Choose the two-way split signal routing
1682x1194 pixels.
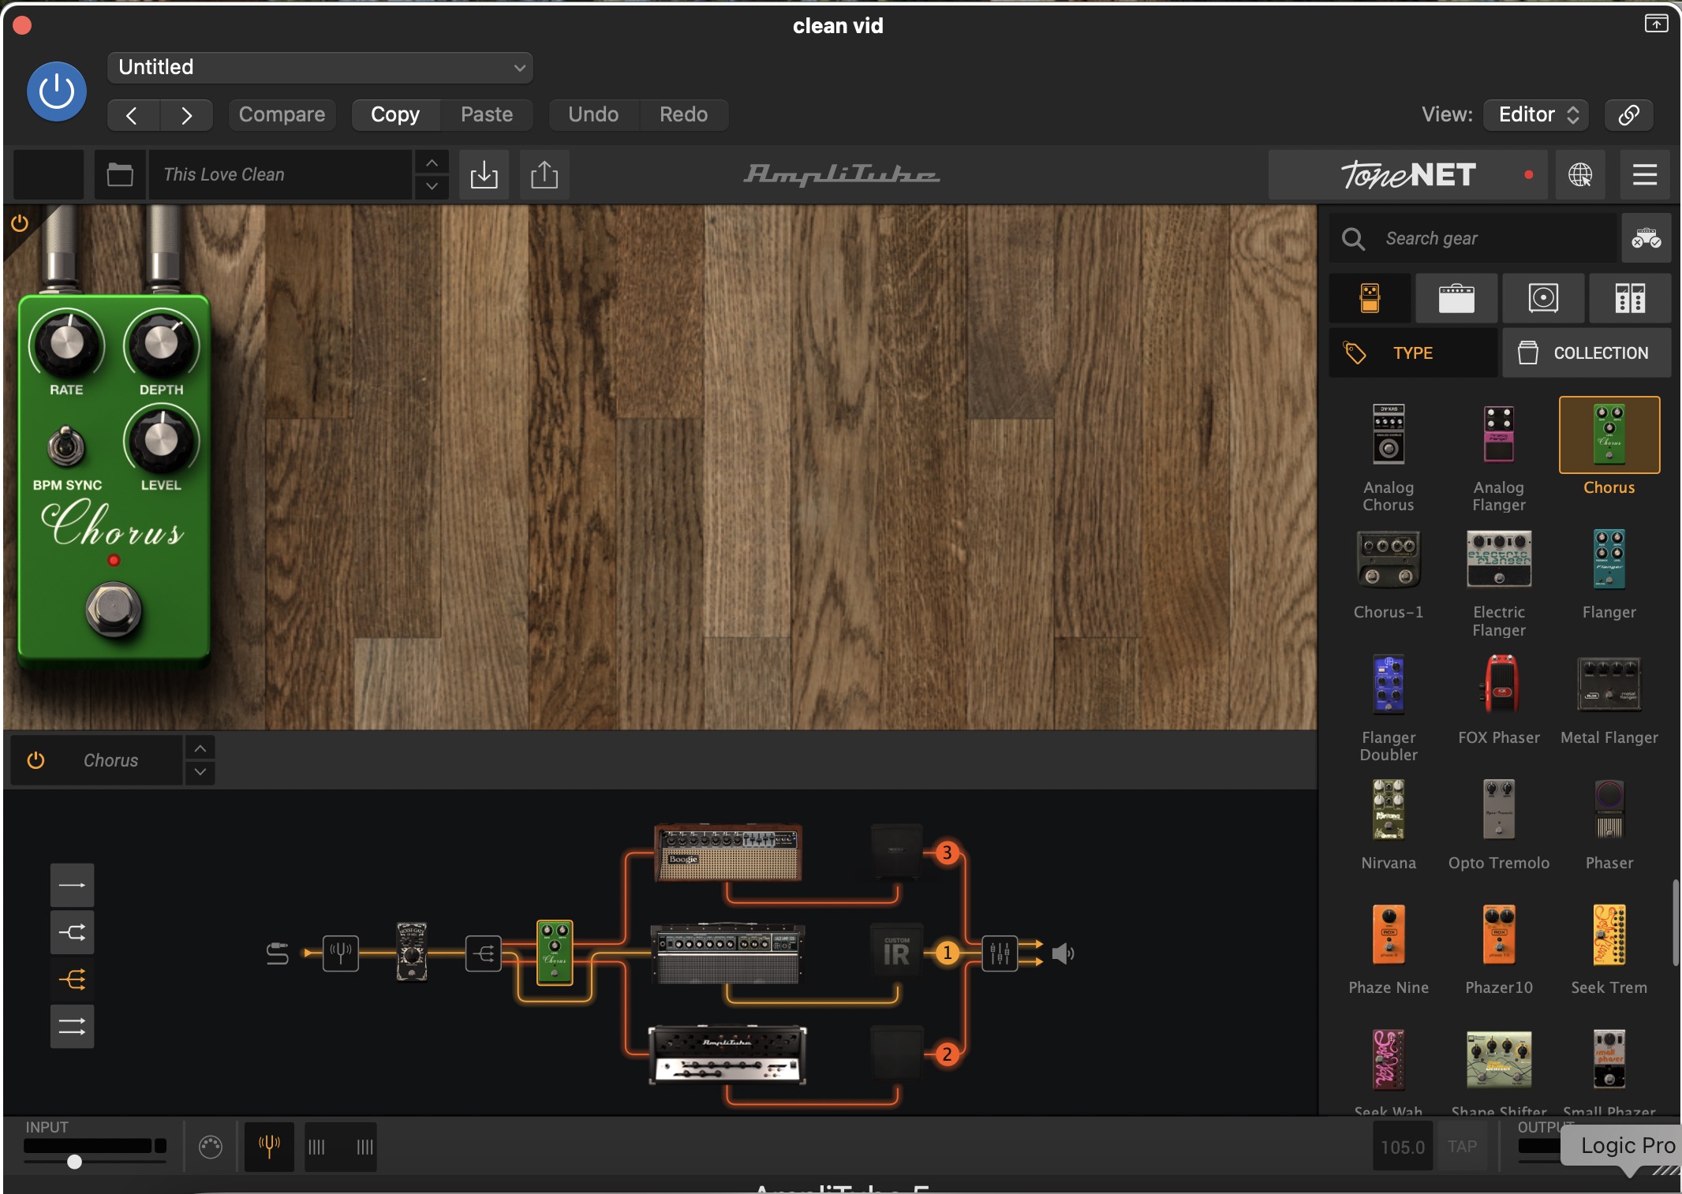point(72,932)
